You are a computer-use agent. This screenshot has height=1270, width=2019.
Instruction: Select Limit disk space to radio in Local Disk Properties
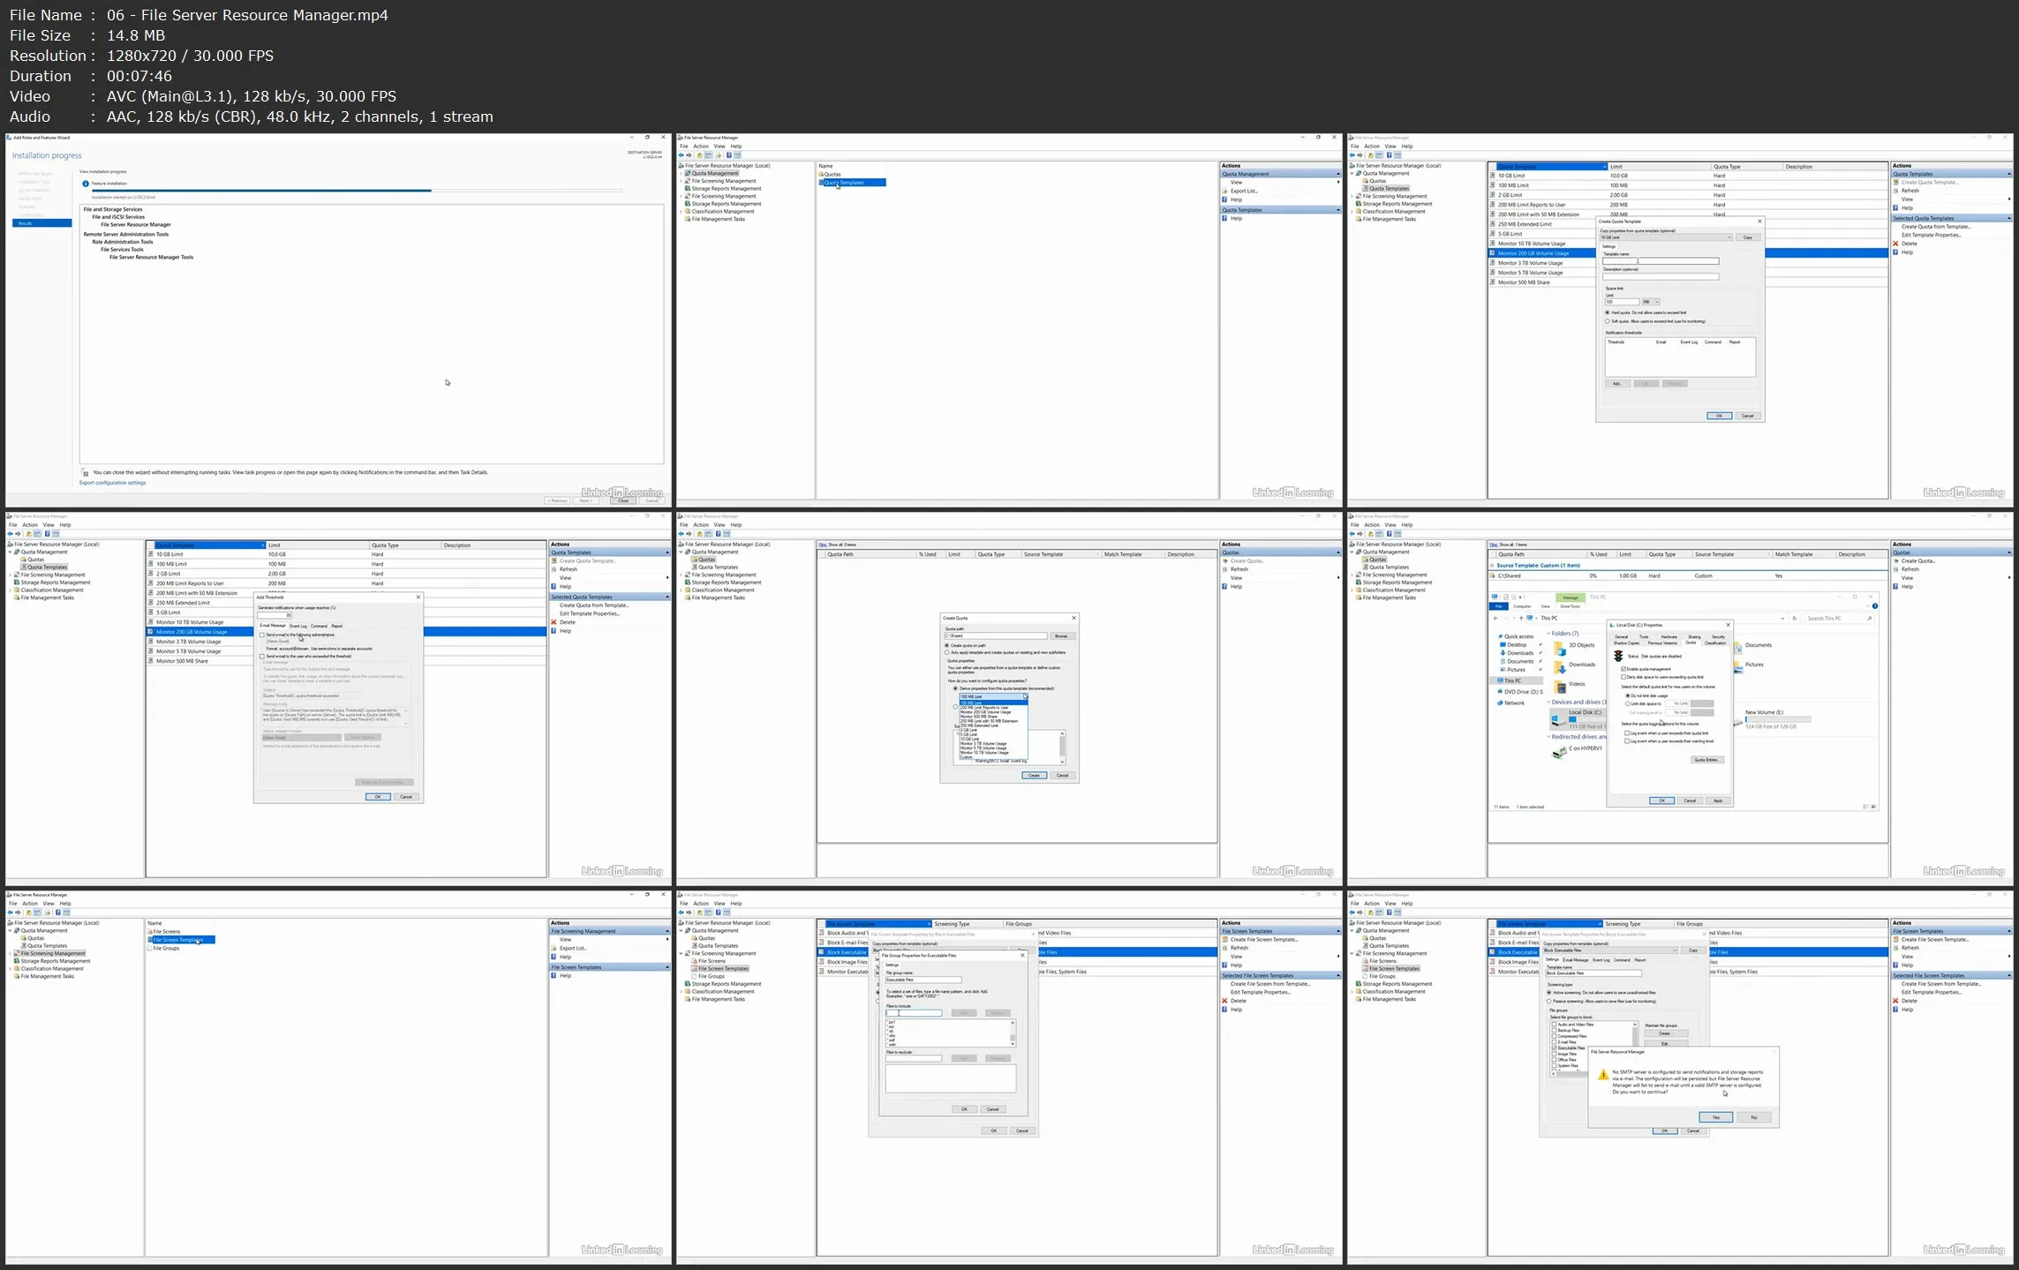pos(1628,703)
